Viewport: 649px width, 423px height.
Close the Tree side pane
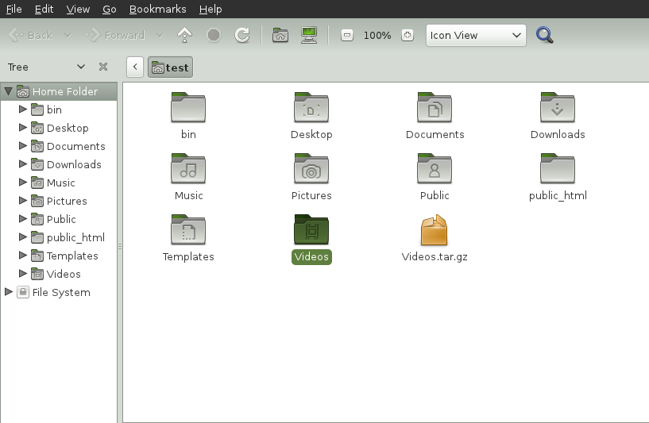pyautogui.click(x=103, y=67)
